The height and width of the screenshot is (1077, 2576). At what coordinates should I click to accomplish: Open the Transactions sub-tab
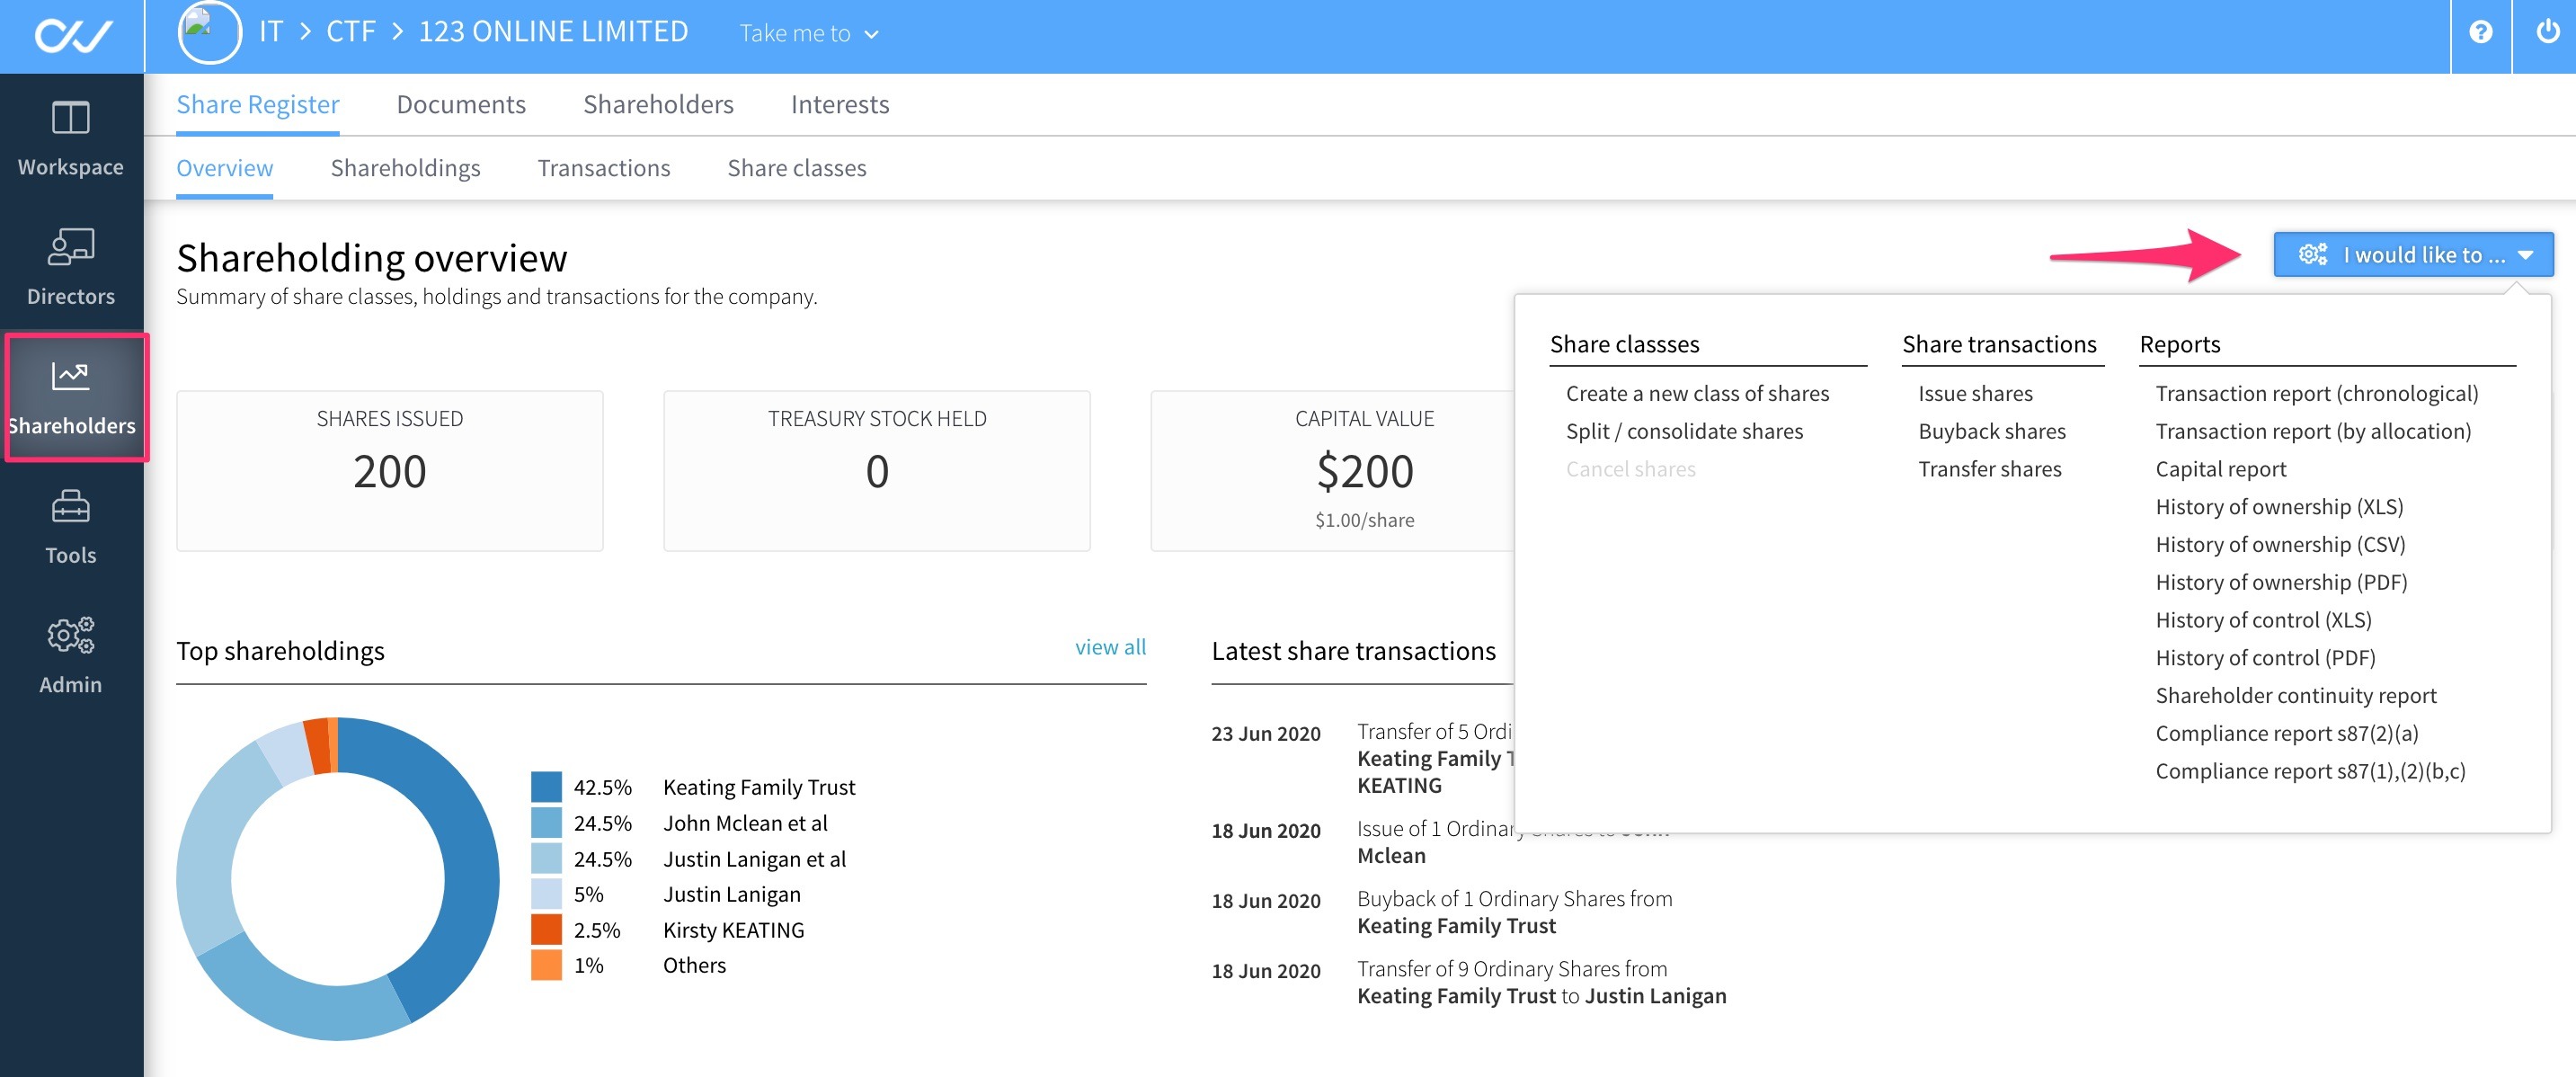point(603,168)
